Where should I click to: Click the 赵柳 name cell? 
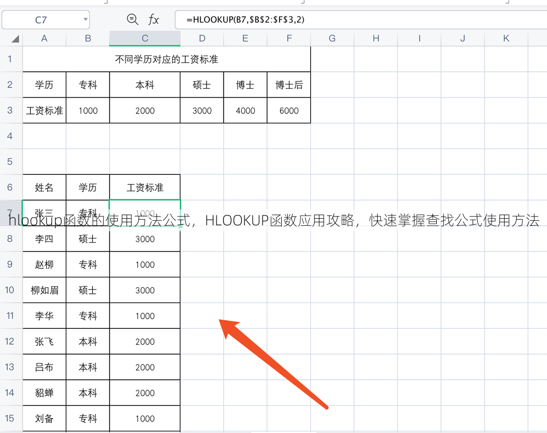44,264
